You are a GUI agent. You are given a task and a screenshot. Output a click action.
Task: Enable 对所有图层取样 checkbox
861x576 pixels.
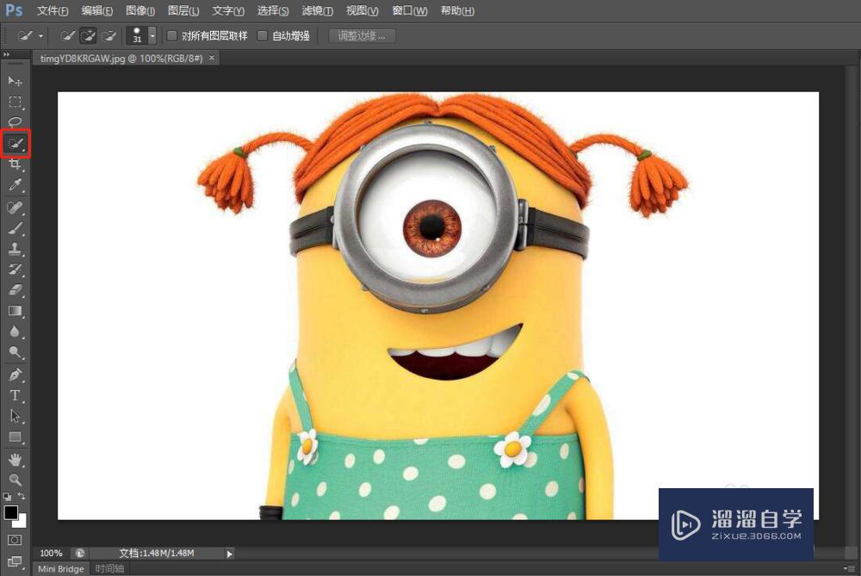point(172,36)
